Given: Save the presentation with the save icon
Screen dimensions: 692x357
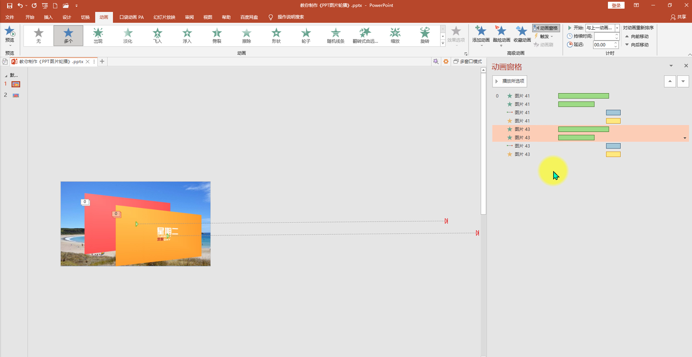Looking at the screenshot, I should pyautogui.click(x=9, y=5).
